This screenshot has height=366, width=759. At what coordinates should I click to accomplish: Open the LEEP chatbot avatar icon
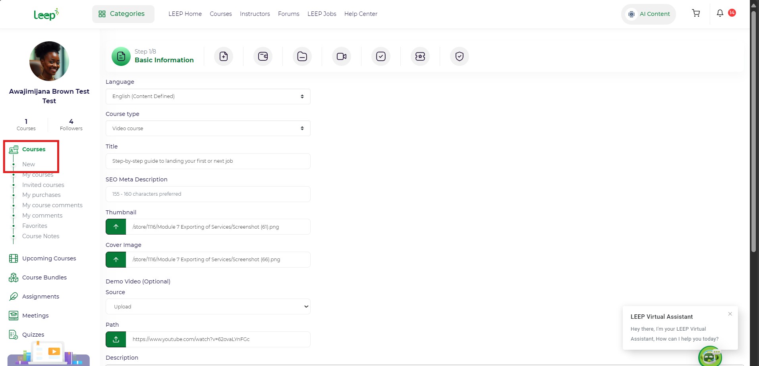click(710, 356)
